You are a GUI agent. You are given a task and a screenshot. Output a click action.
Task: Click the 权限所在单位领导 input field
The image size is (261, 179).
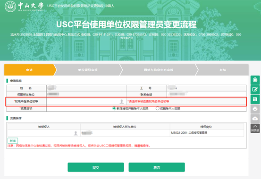86,101
